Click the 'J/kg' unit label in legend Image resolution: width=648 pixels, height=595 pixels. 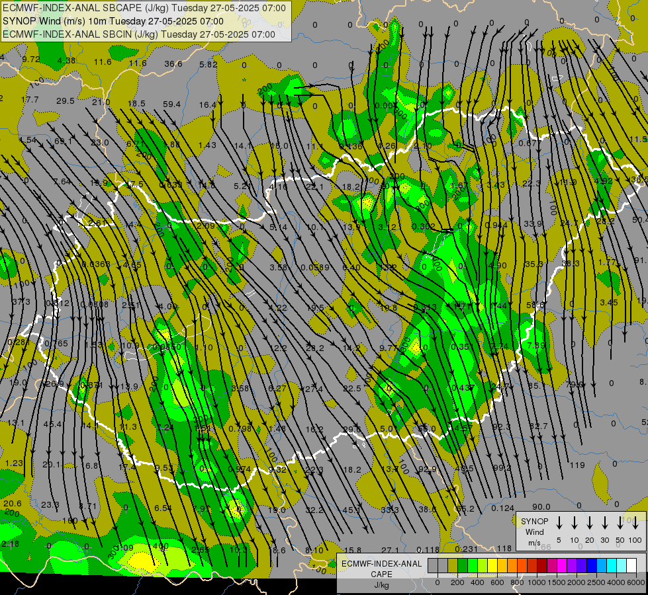pyautogui.click(x=381, y=585)
